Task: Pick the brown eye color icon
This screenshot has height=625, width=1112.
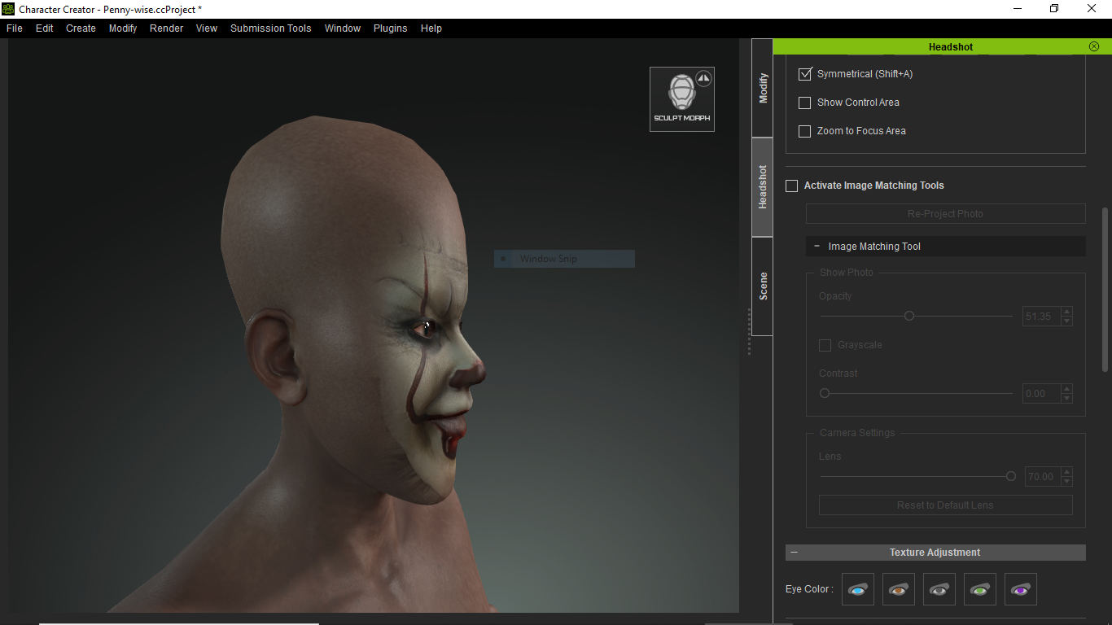Action: (899, 589)
